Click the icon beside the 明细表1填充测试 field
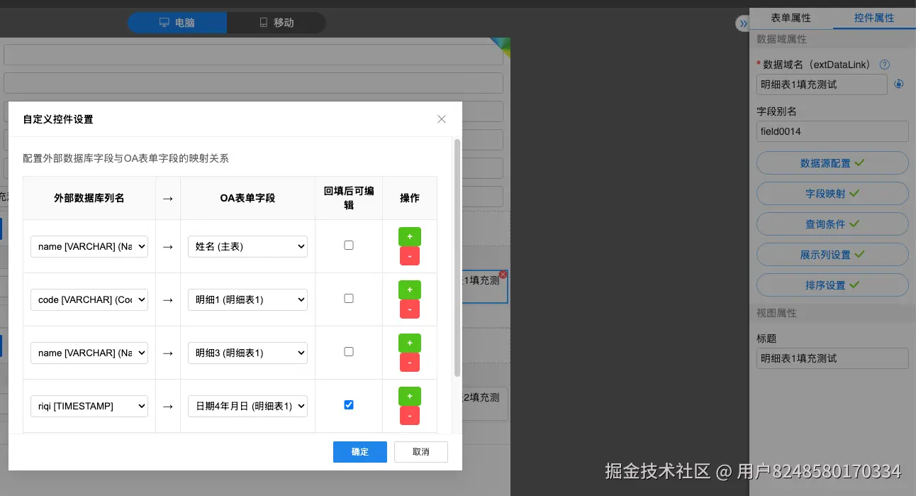The width and height of the screenshot is (916, 496). click(899, 84)
